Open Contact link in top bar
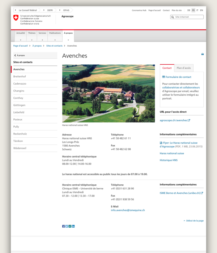 [x=166, y=10]
